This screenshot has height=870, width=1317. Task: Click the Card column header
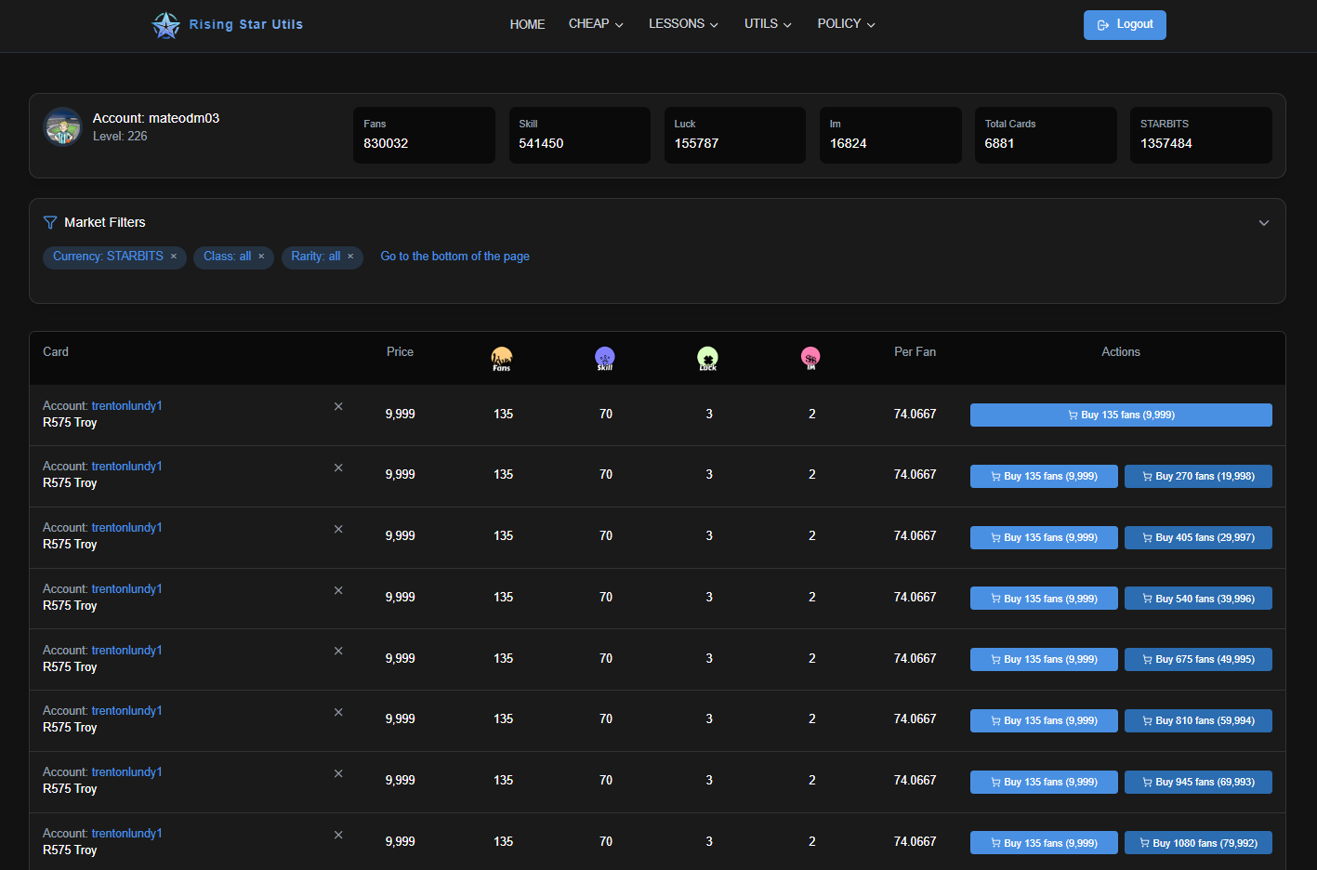(56, 352)
